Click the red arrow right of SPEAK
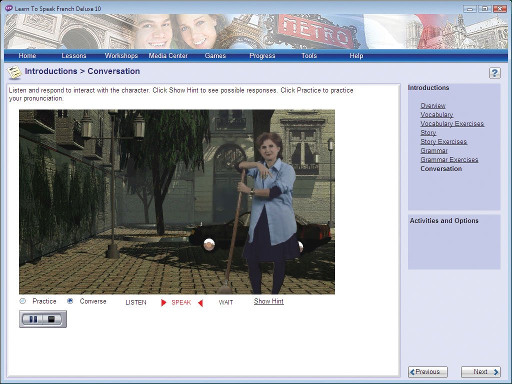 (x=200, y=302)
